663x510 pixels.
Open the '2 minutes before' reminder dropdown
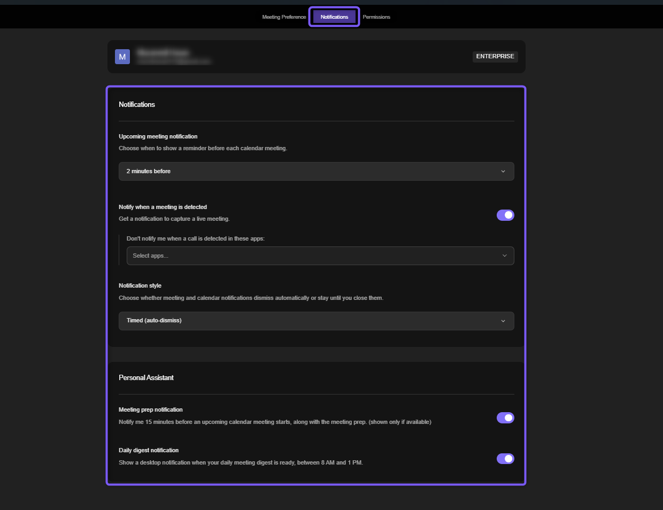pyautogui.click(x=317, y=172)
